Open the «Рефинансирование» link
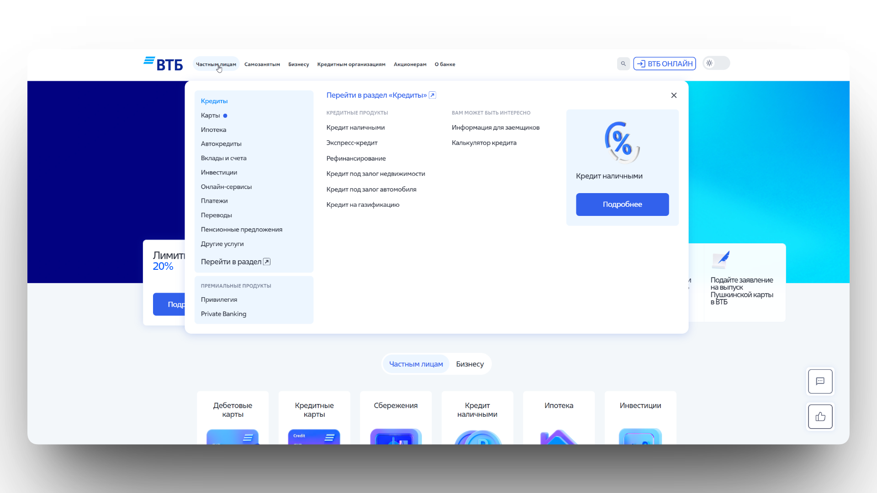Screen dimensions: 877x493 pyautogui.click(x=356, y=158)
